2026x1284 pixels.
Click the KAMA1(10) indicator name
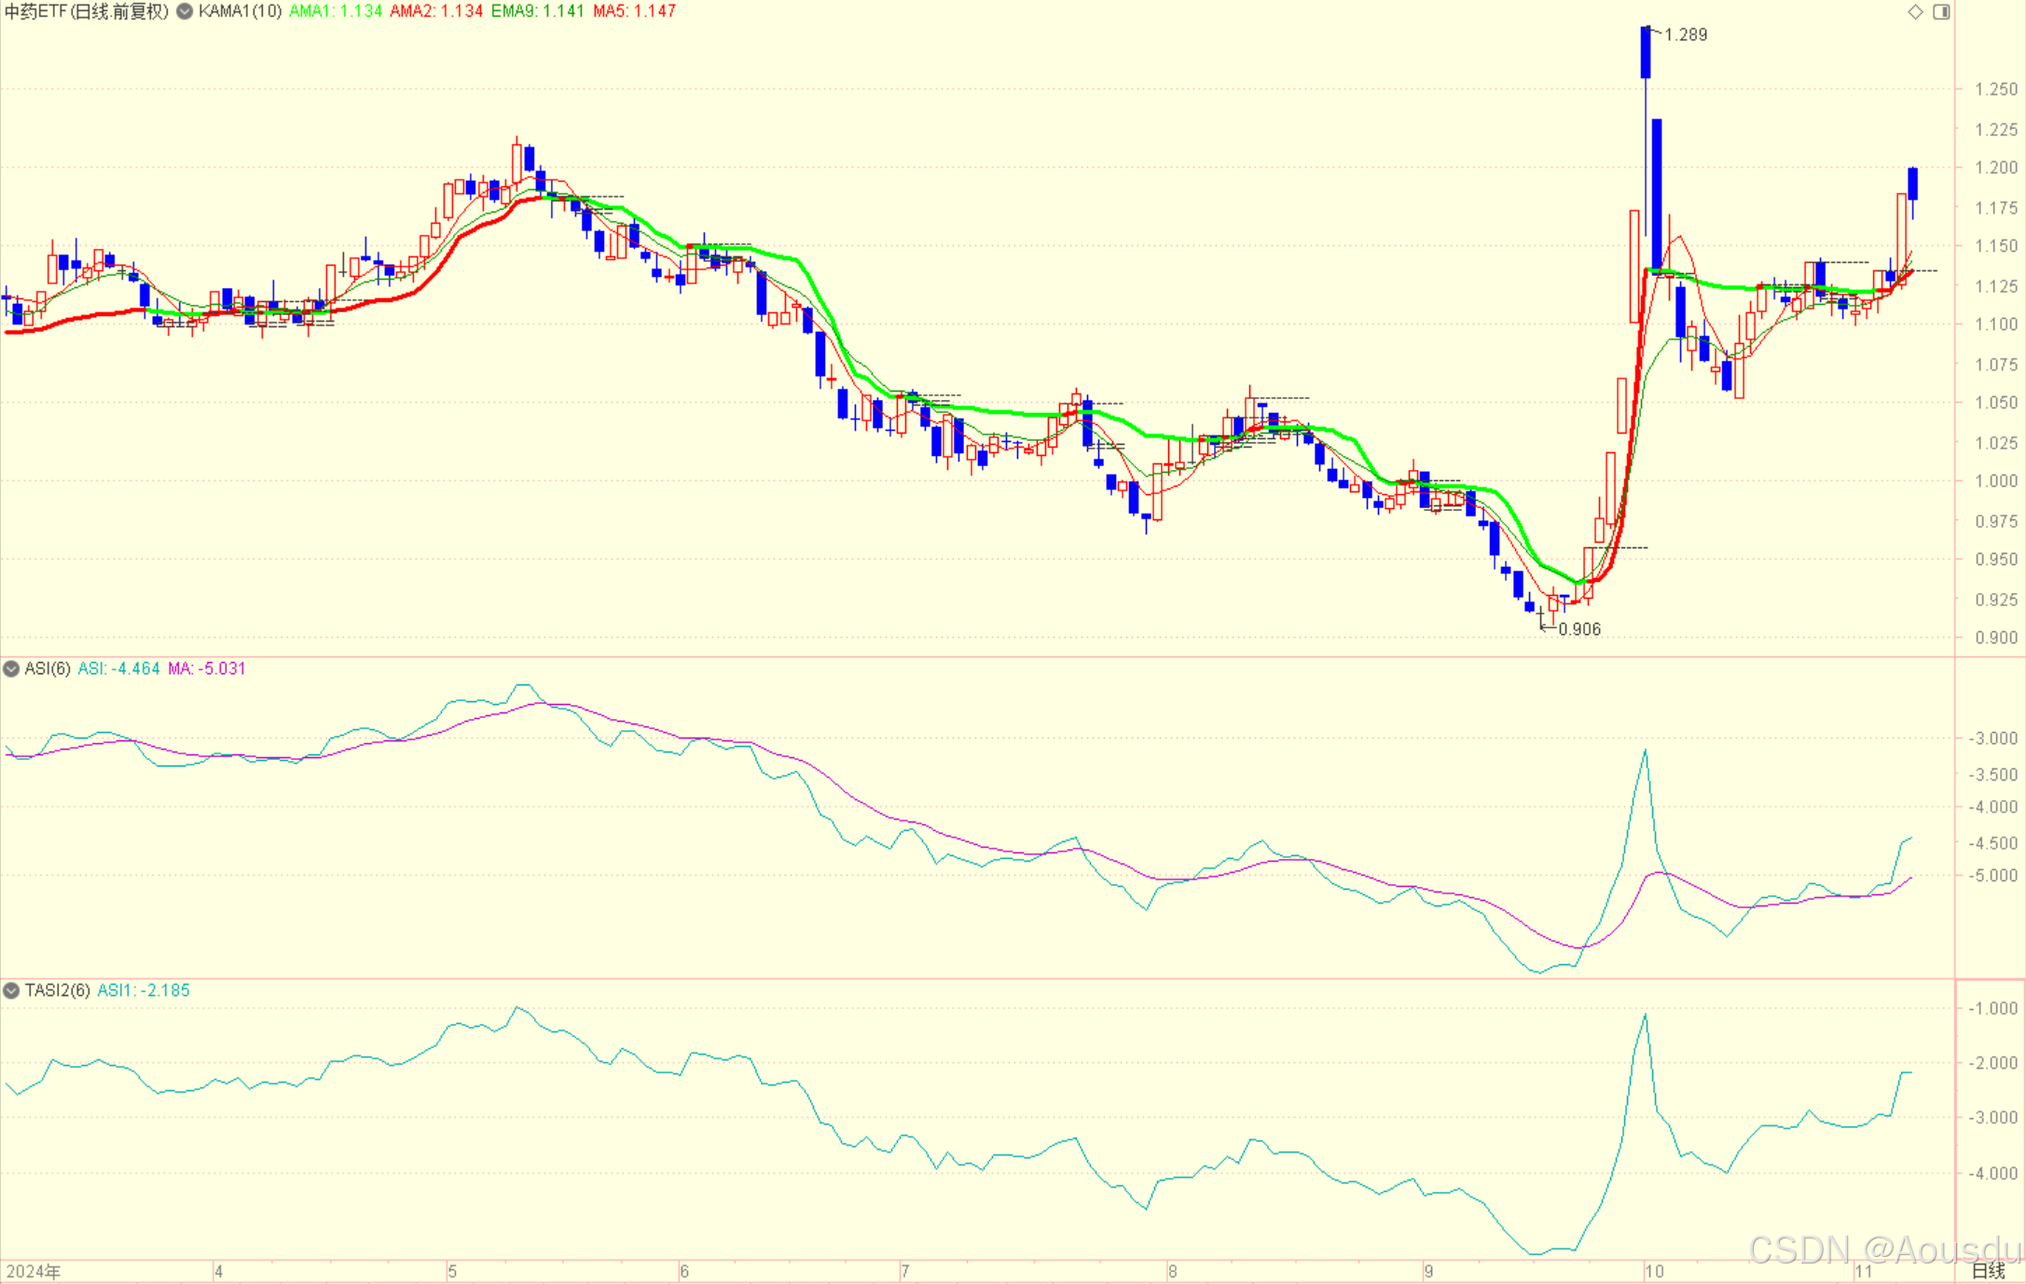(240, 12)
